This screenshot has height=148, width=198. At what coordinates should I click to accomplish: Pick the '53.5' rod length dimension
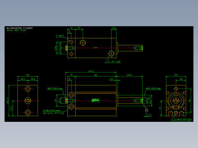click(129, 75)
